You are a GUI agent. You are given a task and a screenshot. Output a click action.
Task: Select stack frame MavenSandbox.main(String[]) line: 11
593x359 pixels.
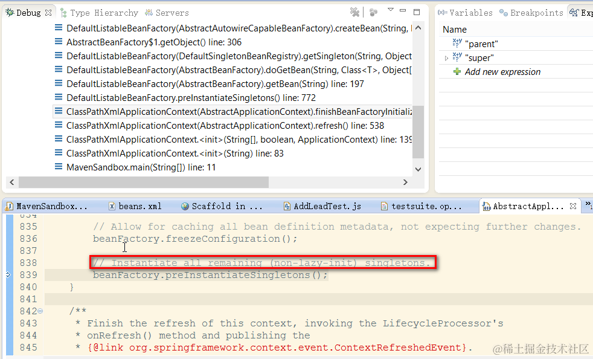click(x=141, y=167)
